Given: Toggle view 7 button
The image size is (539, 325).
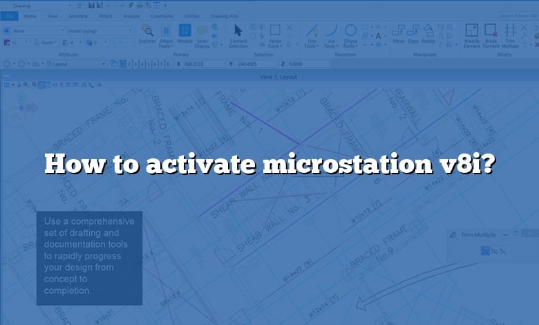Looking at the screenshot, I should point(161,64).
